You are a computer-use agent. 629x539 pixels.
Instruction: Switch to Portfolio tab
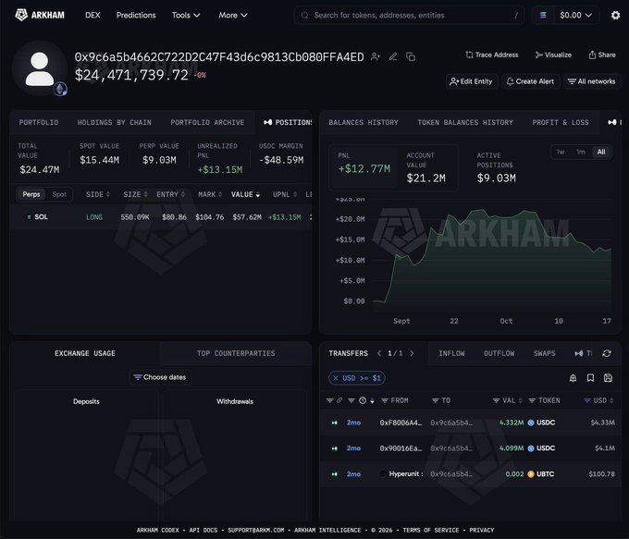(39, 122)
